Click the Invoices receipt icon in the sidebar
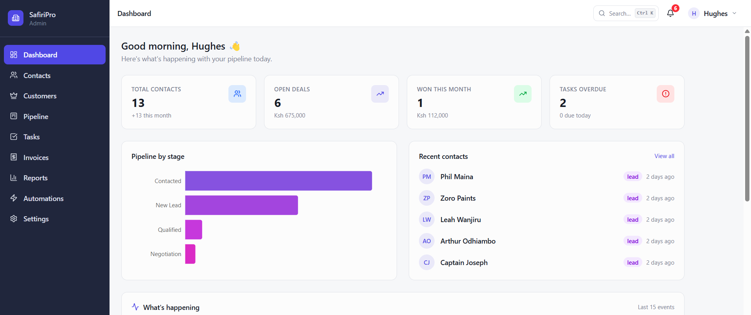Screen dimensions: 751x315 [14, 157]
